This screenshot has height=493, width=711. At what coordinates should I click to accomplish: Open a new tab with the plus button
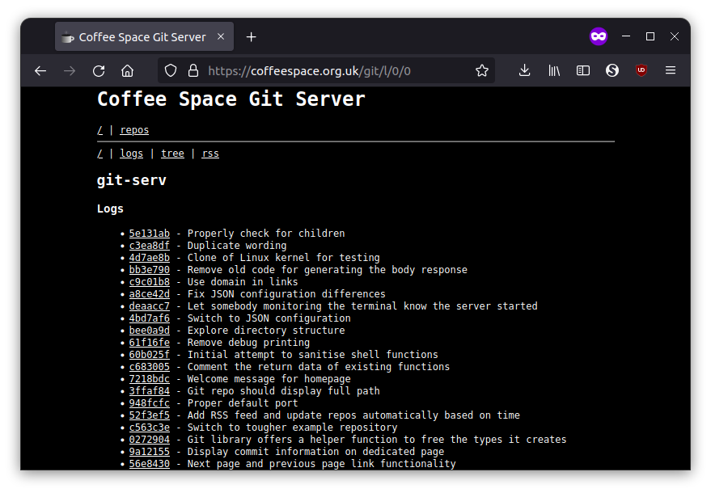252,36
